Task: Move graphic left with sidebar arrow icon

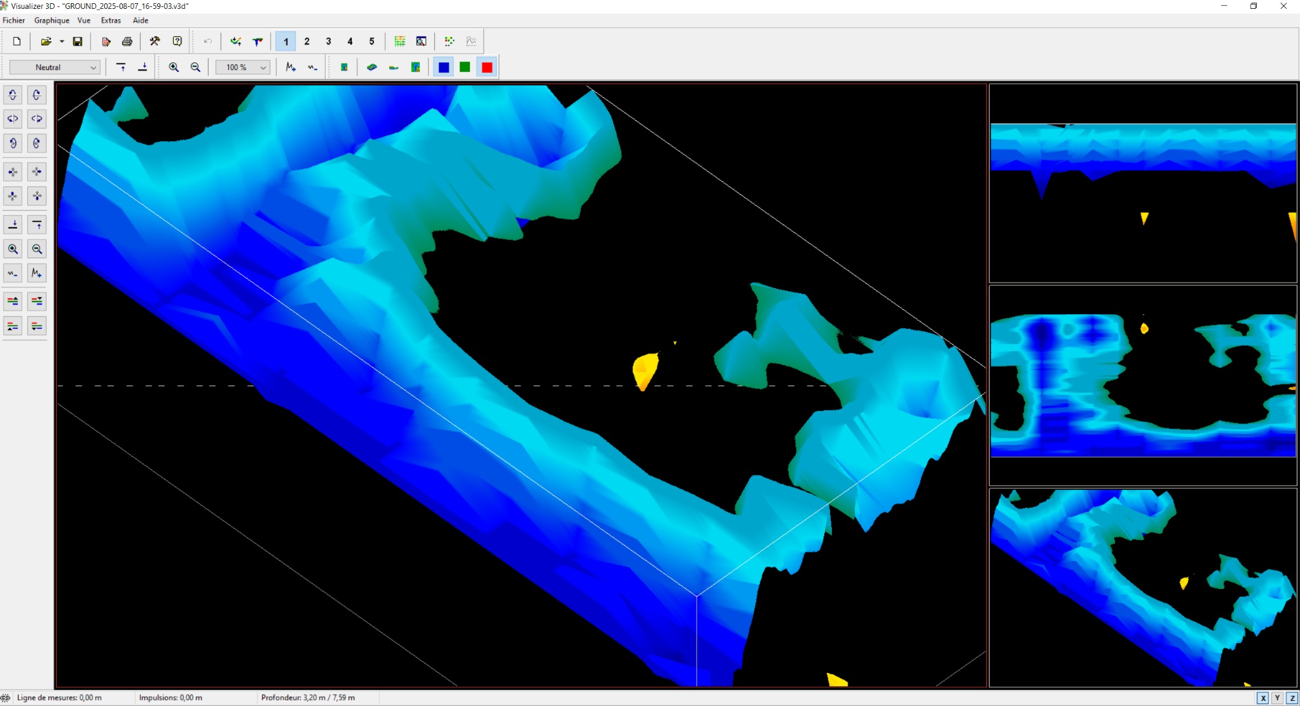Action: (13, 172)
